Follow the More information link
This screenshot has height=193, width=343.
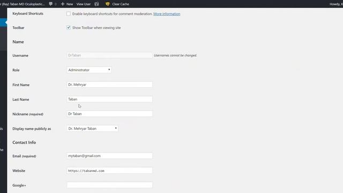pos(167,14)
